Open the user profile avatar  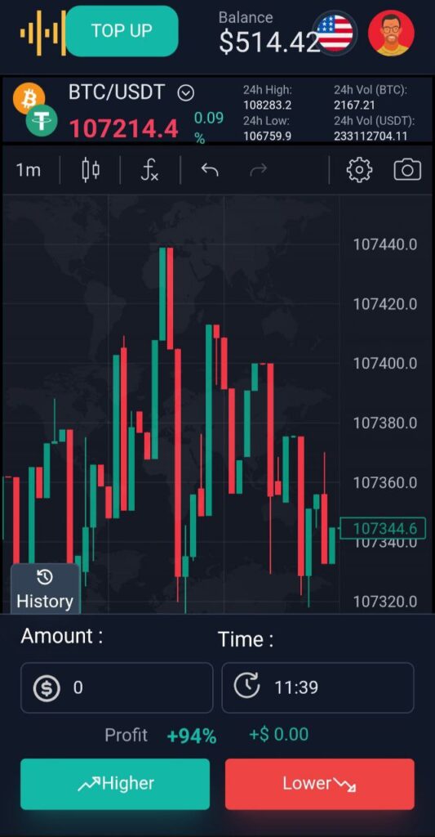(x=391, y=33)
